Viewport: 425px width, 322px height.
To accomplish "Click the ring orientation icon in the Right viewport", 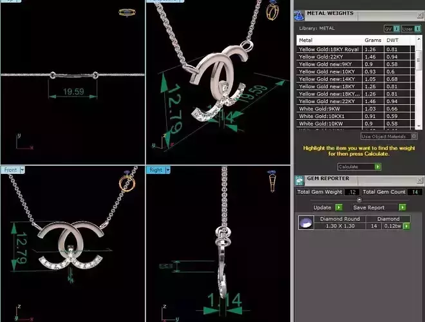I will pos(272,182).
